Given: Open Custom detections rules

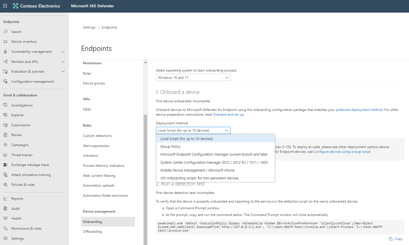Looking at the screenshot, I should pos(97,136).
